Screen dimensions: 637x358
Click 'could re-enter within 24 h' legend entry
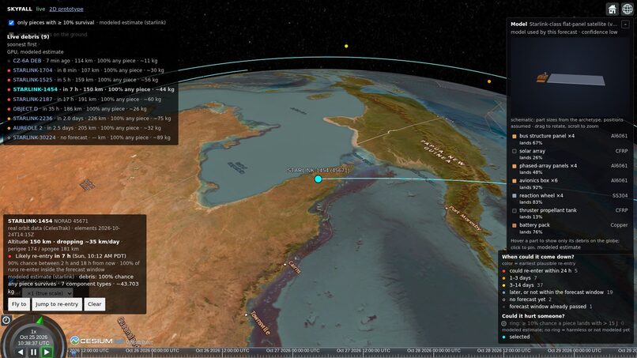click(540, 270)
